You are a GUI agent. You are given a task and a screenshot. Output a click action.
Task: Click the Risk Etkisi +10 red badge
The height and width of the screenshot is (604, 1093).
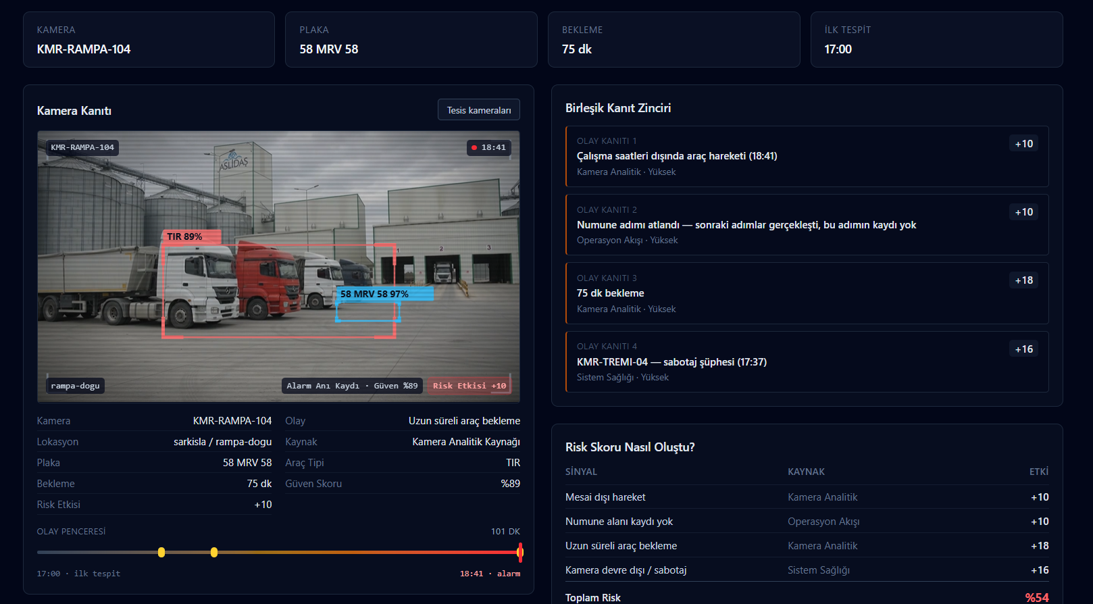(469, 386)
